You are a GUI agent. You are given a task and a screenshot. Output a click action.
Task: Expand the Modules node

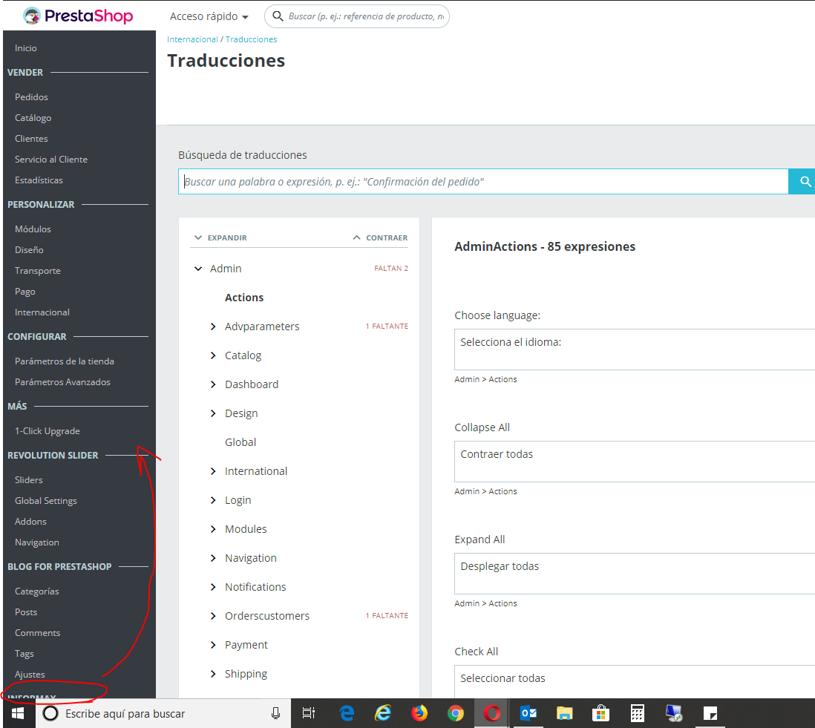point(213,529)
